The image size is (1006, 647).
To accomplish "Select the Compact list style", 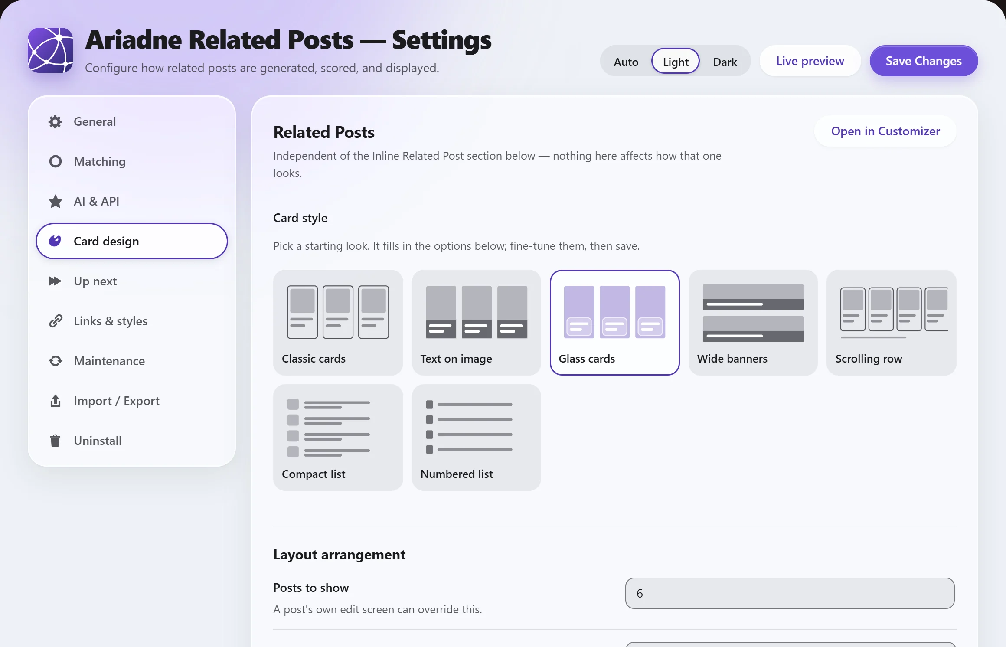I will pyautogui.click(x=338, y=438).
